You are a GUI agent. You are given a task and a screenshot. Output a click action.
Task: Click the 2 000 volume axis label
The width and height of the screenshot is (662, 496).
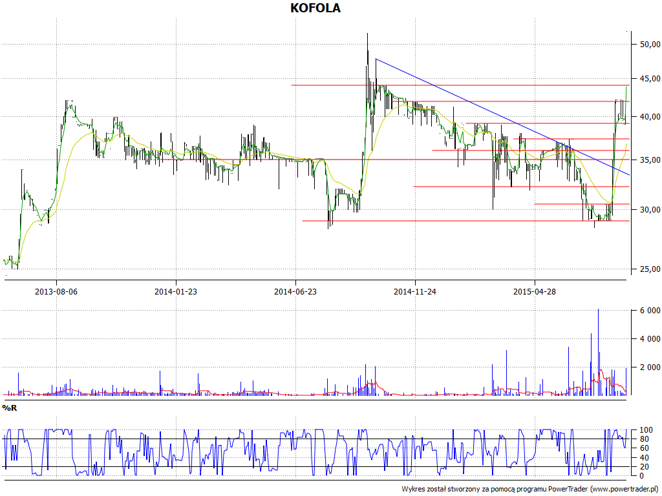(650, 367)
